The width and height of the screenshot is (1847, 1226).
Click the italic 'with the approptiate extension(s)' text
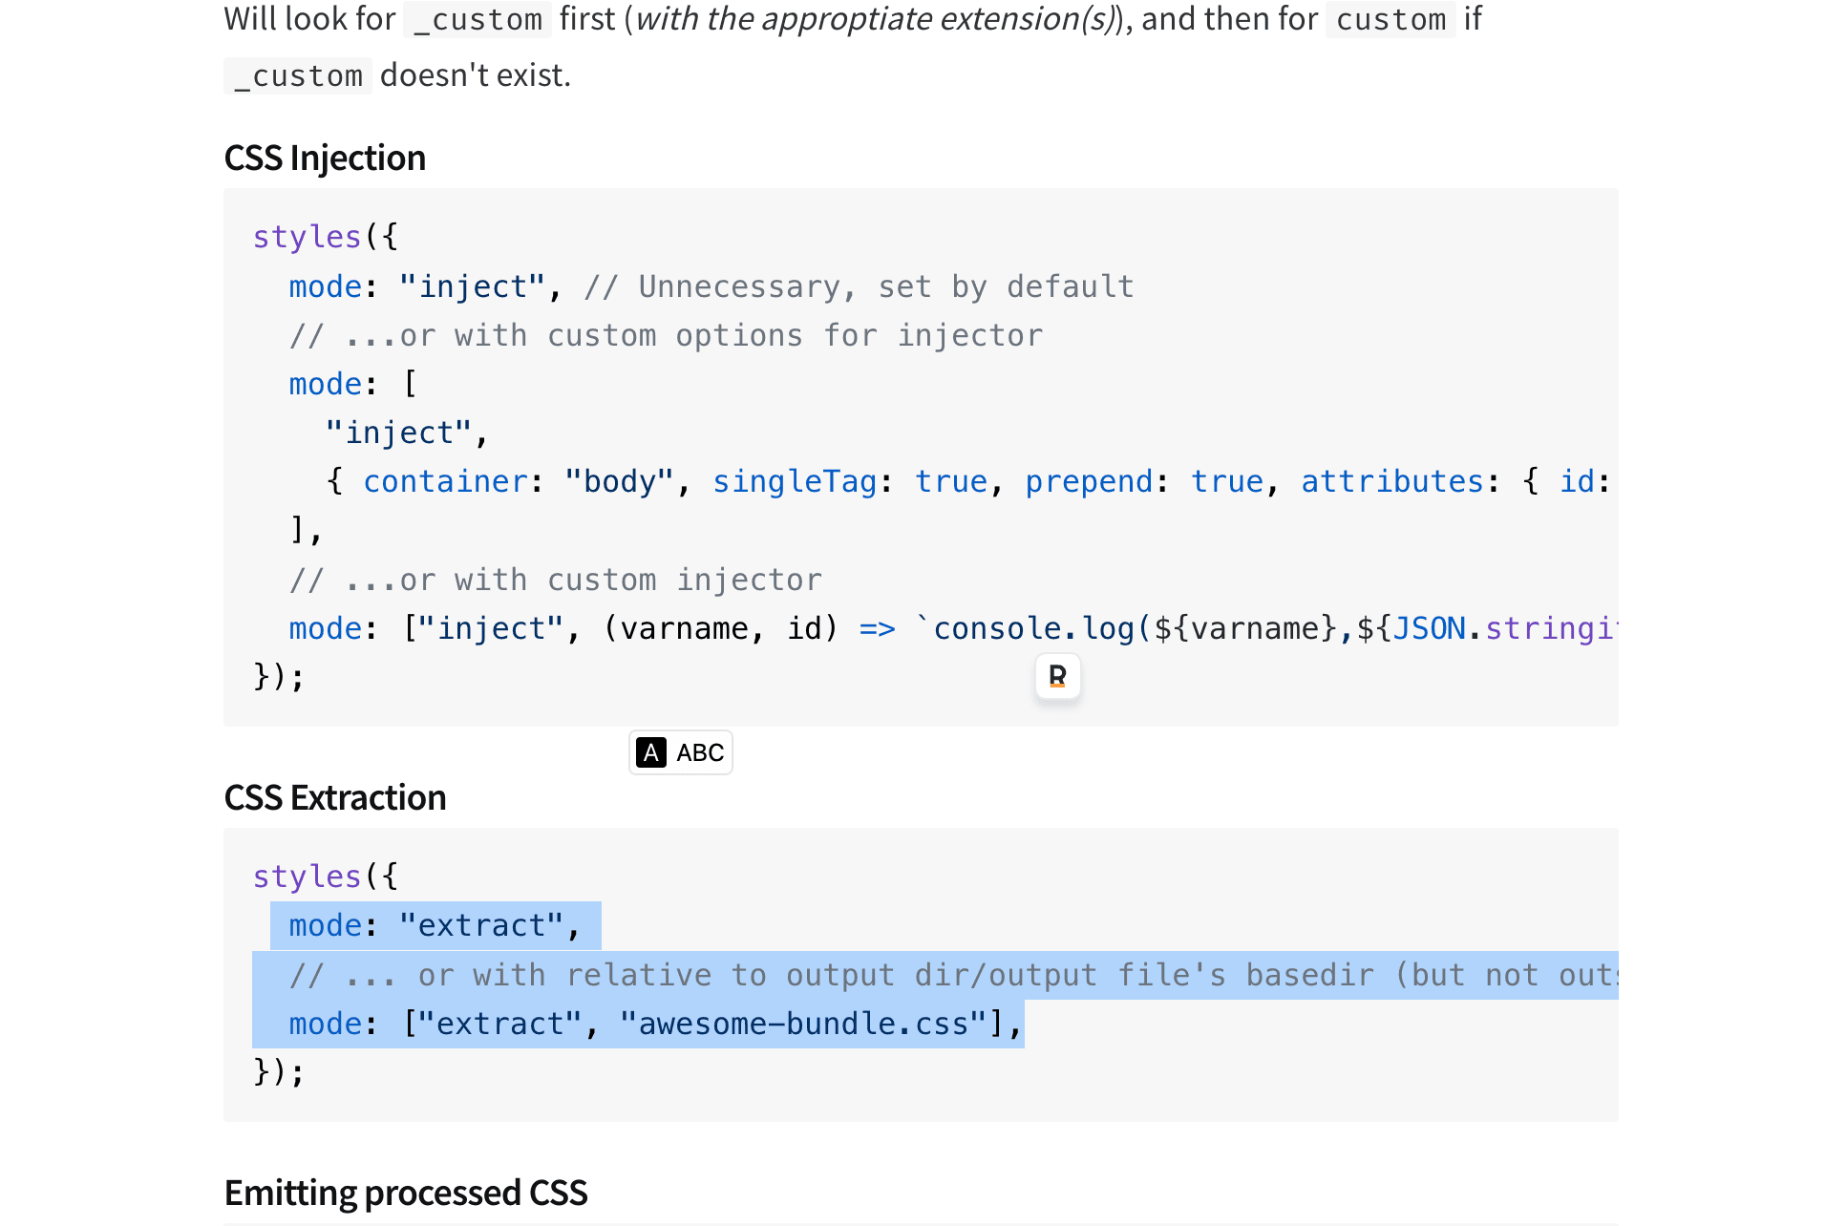pyautogui.click(x=874, y=20)
